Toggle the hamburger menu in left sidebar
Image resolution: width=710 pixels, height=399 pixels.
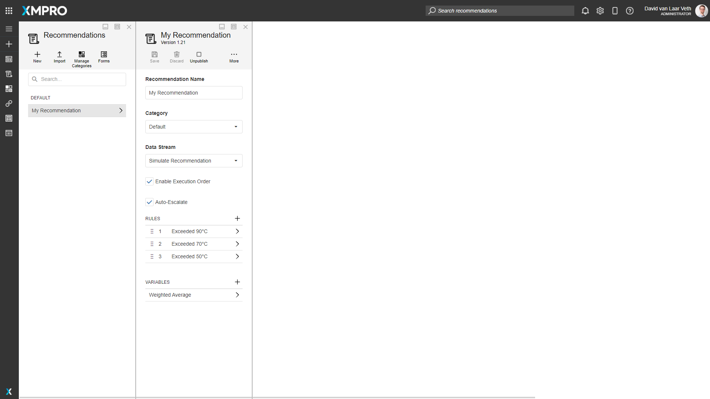coord(9,29)
